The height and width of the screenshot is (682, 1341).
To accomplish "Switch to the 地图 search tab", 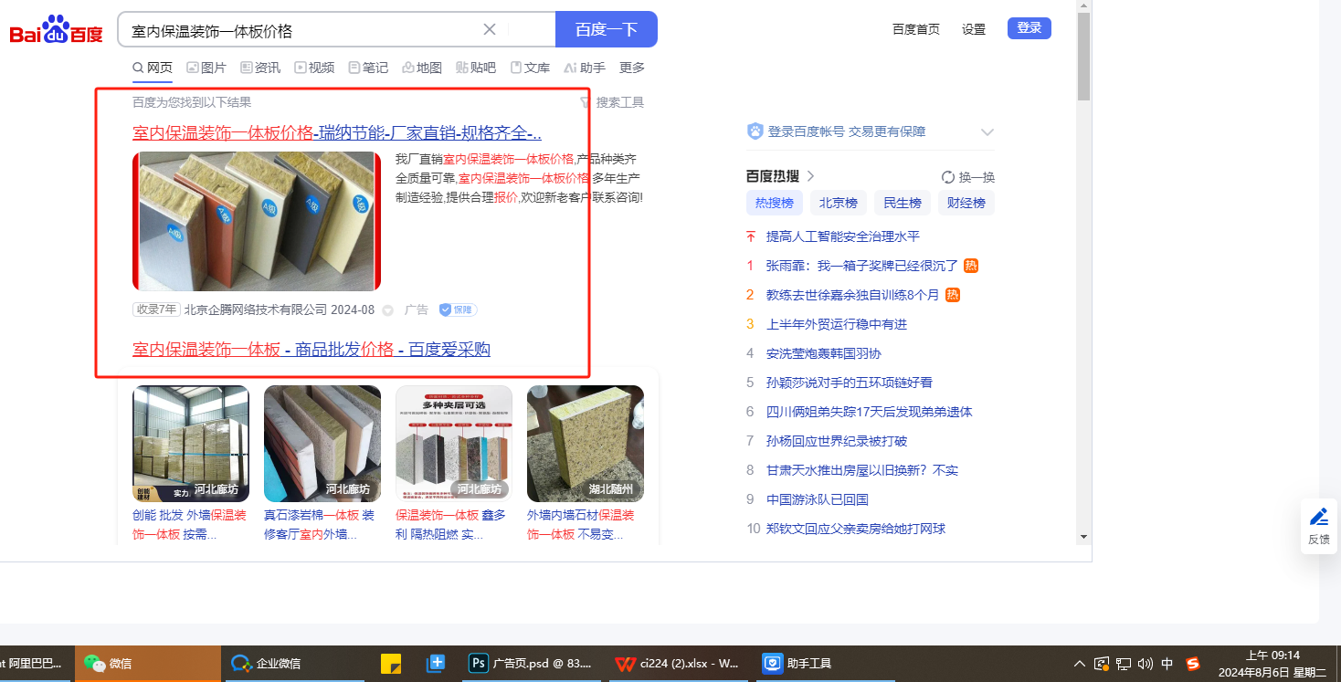I will [x=422, y=68].
